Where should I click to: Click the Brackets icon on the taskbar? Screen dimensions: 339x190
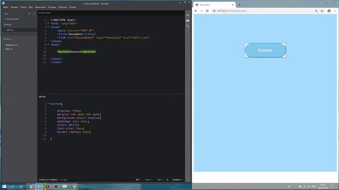(x=39, y=186)
